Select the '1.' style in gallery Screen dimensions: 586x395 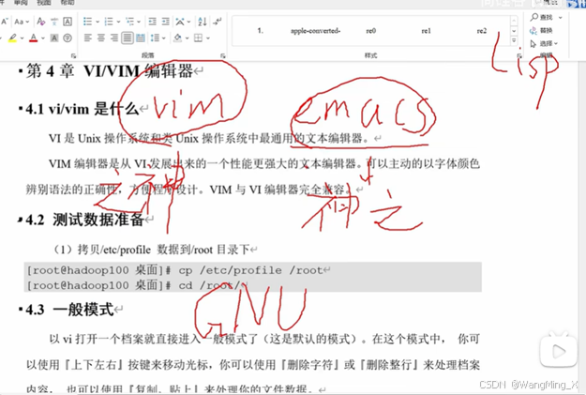(x=261, y=31)
